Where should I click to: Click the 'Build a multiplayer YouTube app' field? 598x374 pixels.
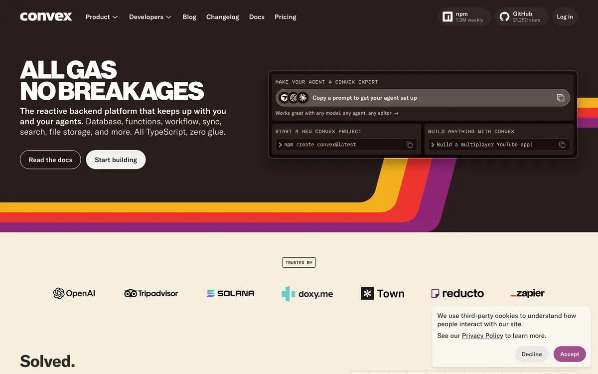tap(499, 145)
